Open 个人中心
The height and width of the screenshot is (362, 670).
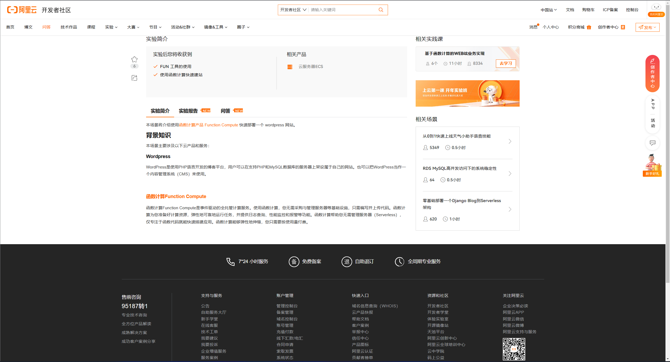click(x=551, y=27)
